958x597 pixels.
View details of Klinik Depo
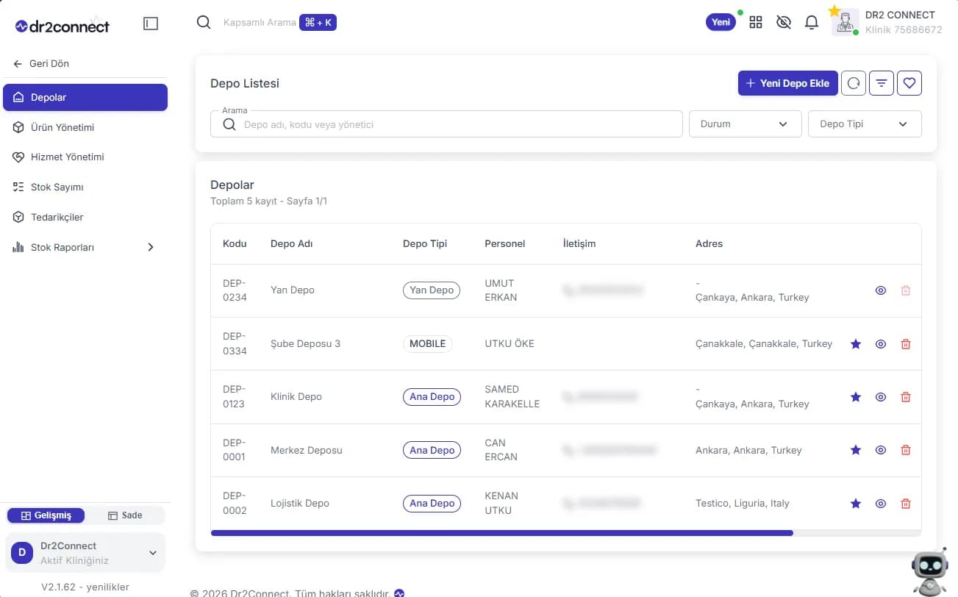pyautogui.click(x=881, y=397)
